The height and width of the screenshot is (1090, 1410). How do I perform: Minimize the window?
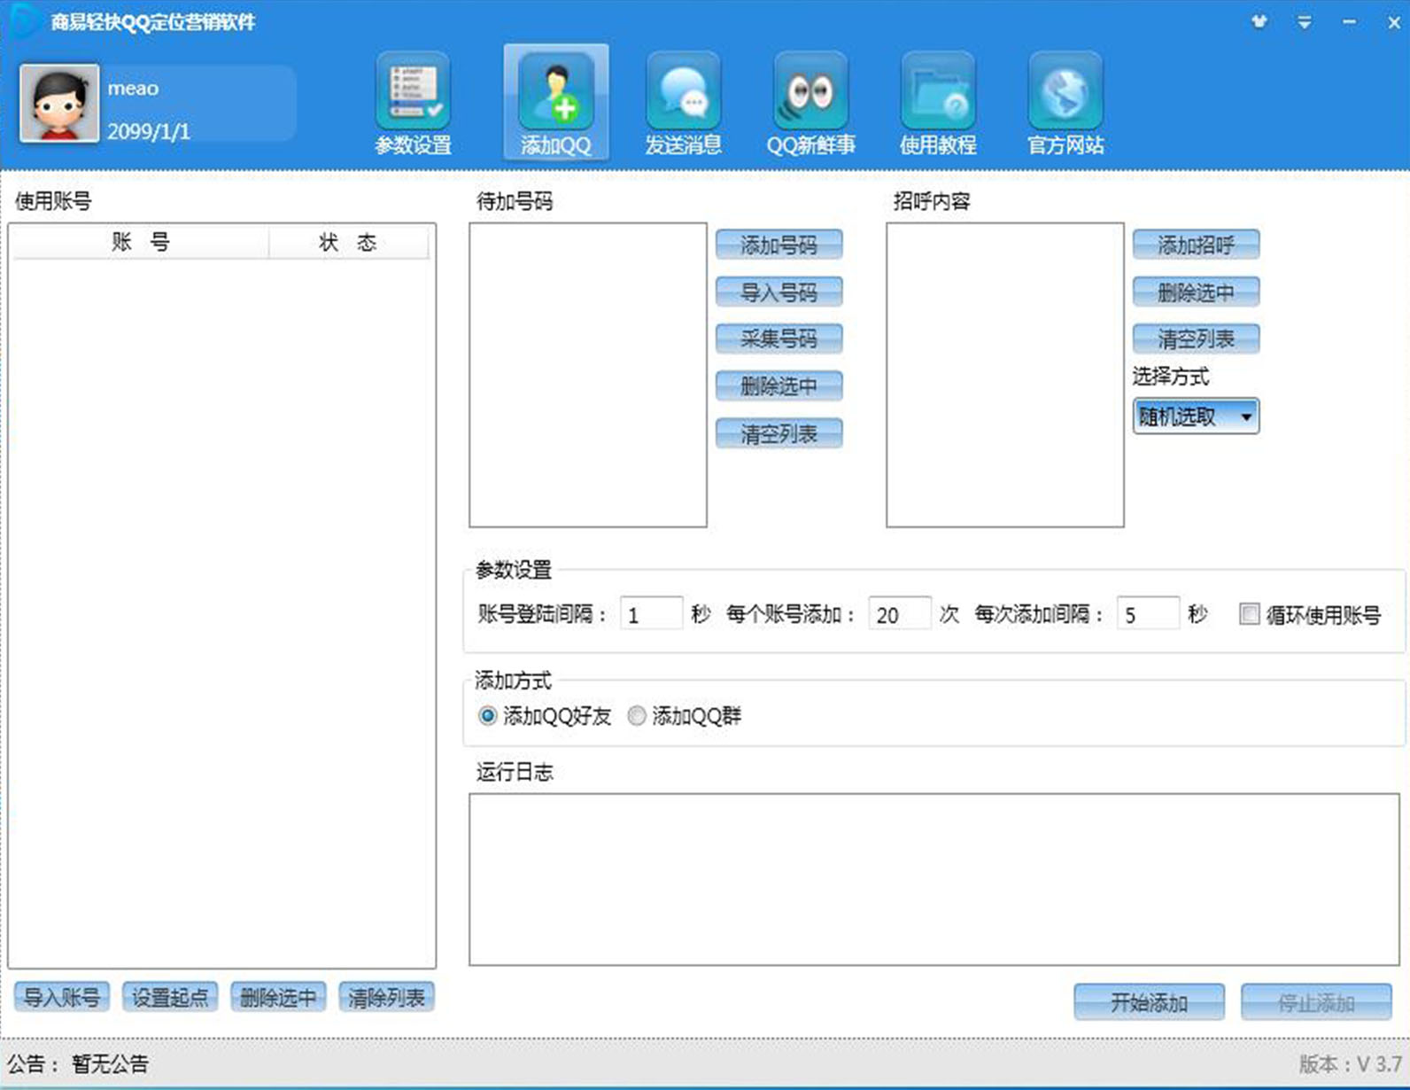(x=1349, y=22)
